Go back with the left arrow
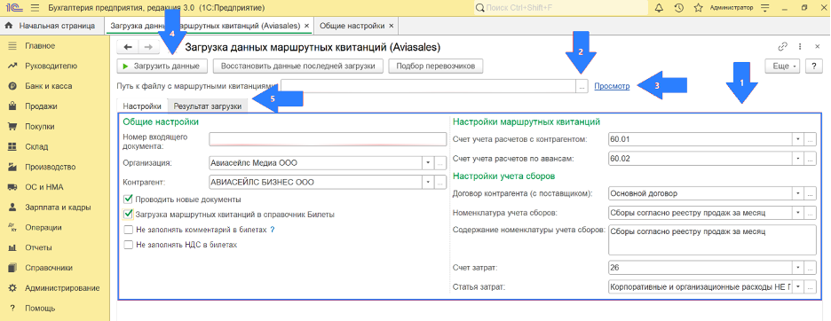The height and width of the screenshot is (321, 831). coord(128,47)
